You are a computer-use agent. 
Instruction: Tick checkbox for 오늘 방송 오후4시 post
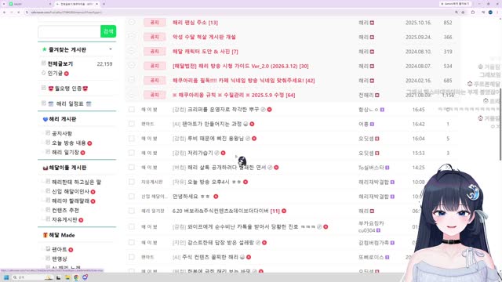[x=132, y=182]
